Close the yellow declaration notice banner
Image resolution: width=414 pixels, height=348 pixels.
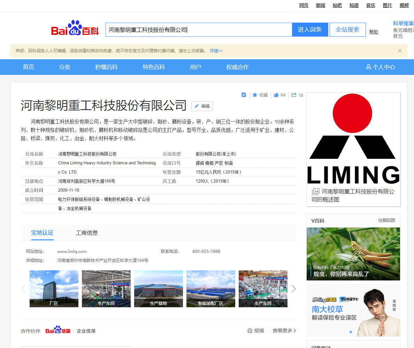tap(400, 51)
